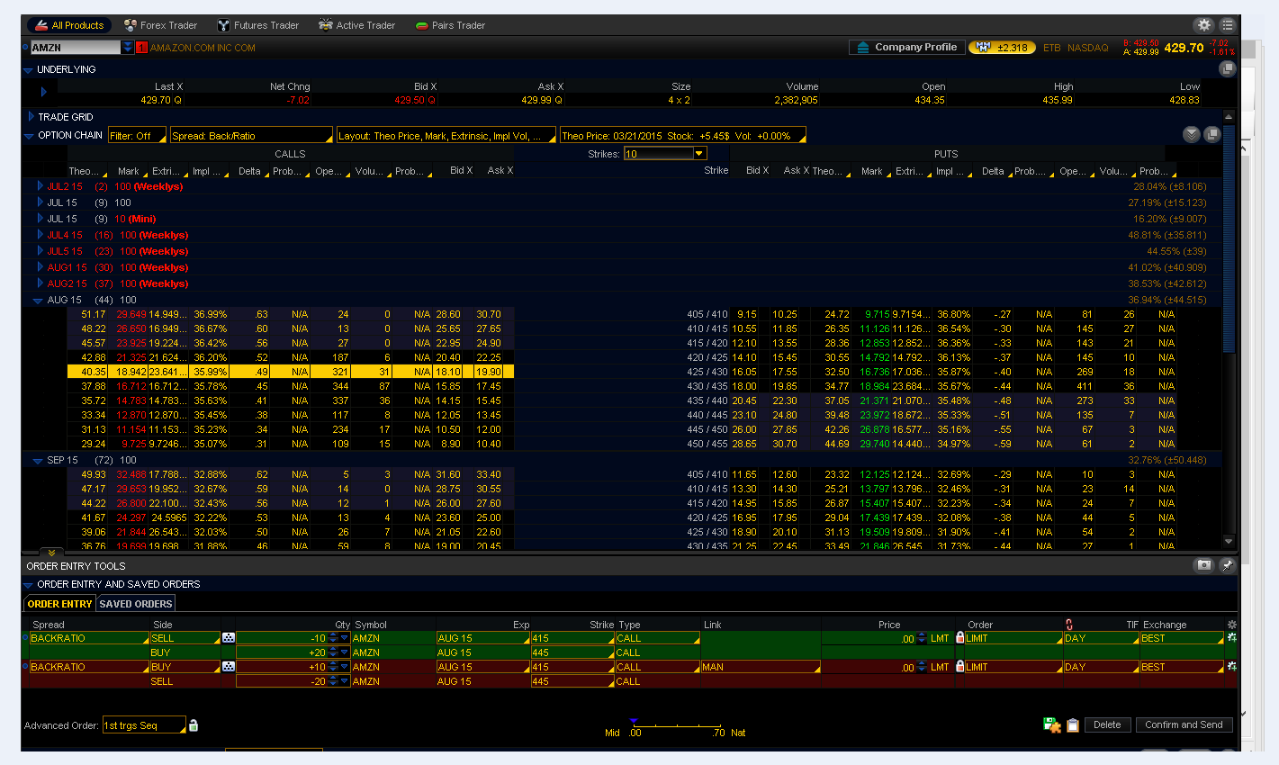1279x765 pixels.
Task: Detach the Option Chain section window icon
Action: (x=1211, y=135)
